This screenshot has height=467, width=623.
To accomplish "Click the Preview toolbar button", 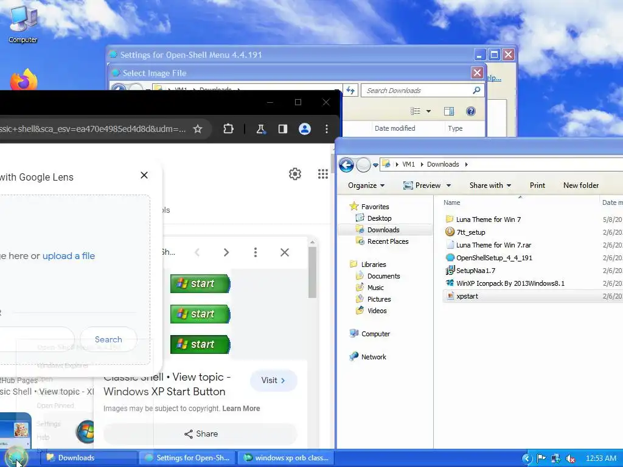I will pos(422,185).
